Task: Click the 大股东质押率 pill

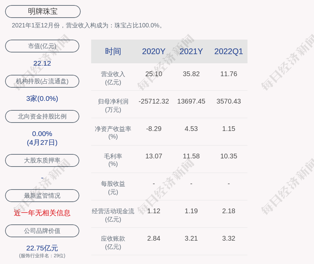Action: (x=42, y=160)
